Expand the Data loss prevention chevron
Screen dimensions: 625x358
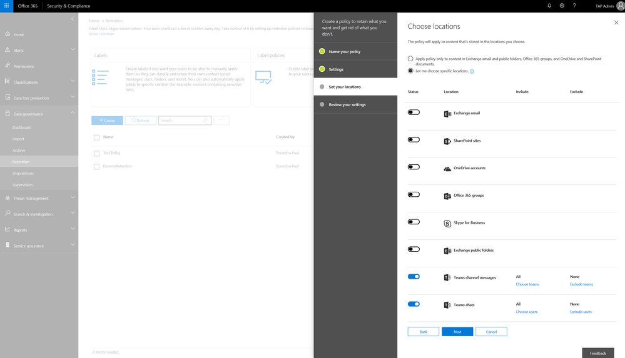(73, 96)
